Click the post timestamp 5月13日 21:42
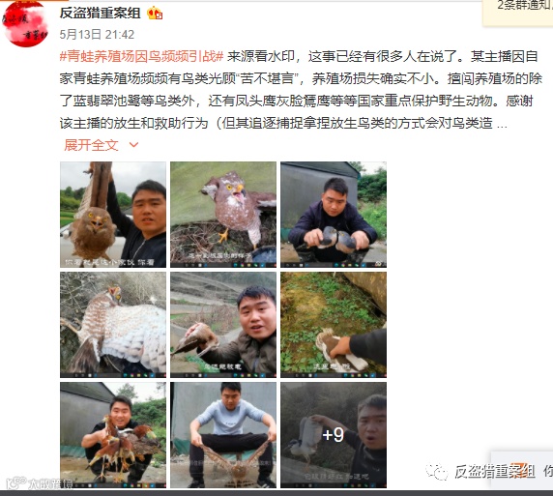Viewport: 553px width, 496px height. coord(97,35)
